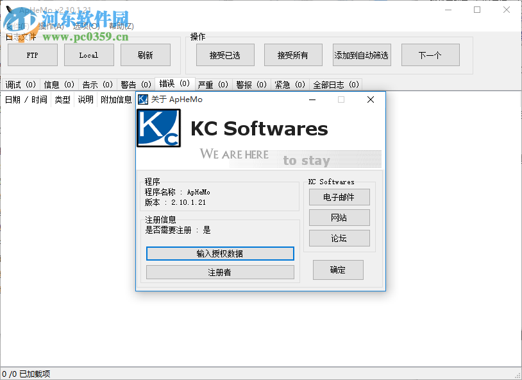Click the version text 2.10.1.21
Image resolution: width=522 pixels, height=380 pixels.
pos(189,202)
